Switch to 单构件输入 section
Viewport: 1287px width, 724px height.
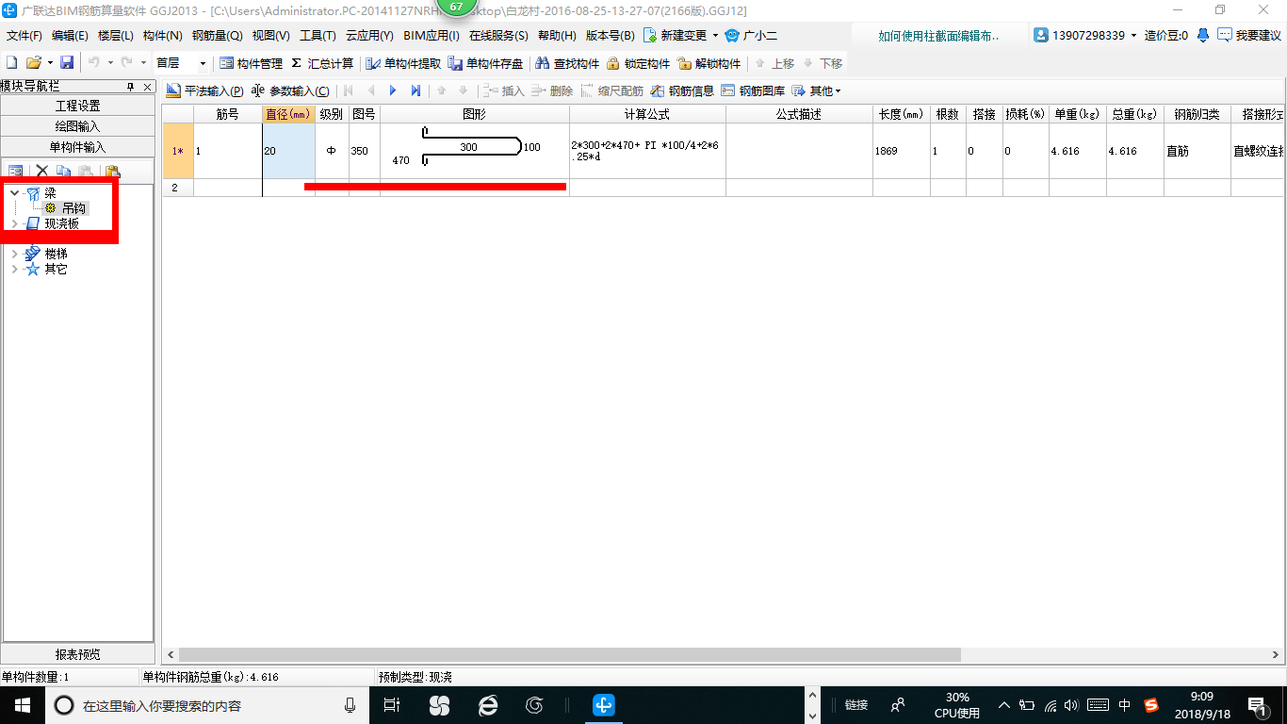77,147
